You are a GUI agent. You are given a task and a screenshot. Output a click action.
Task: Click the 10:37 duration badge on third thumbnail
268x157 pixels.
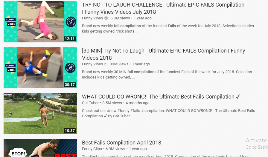(70, 130)
